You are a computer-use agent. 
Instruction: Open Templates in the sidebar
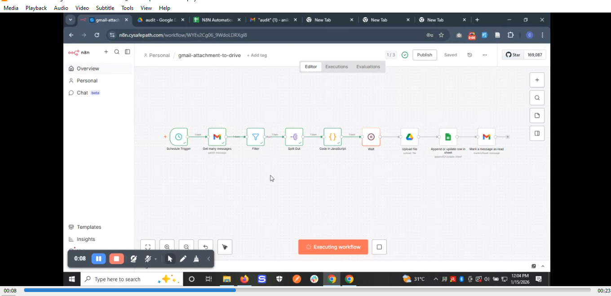point(89,227)
